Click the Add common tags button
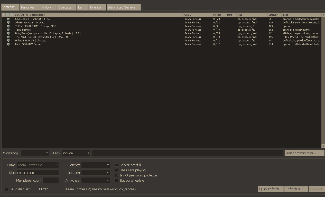Screen dimensions: 325x197 pos(304,153)
